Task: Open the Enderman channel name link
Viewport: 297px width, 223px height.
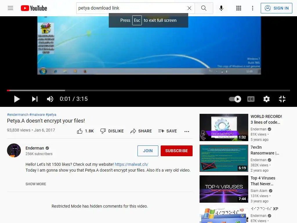Action: pos(35,148)
